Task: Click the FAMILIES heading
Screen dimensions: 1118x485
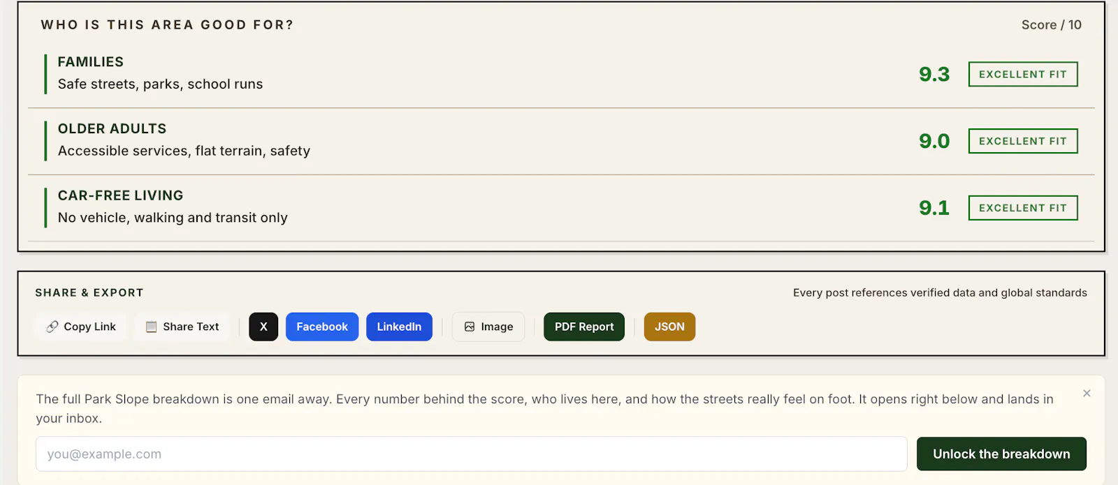Action: click(91, 62)
